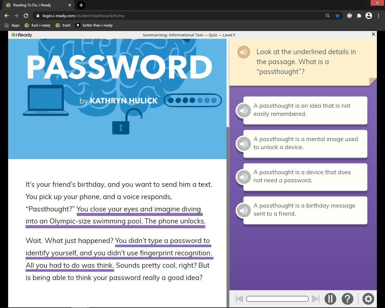Viewport: 385px width, 308px height.
Task: Click the browser back arrow
Action: [7, 16]
